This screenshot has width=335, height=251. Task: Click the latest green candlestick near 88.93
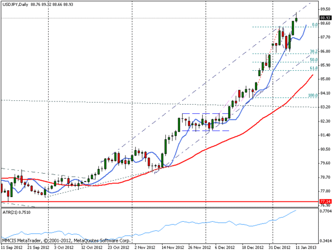pyautogui.click(x=296, y=19)
